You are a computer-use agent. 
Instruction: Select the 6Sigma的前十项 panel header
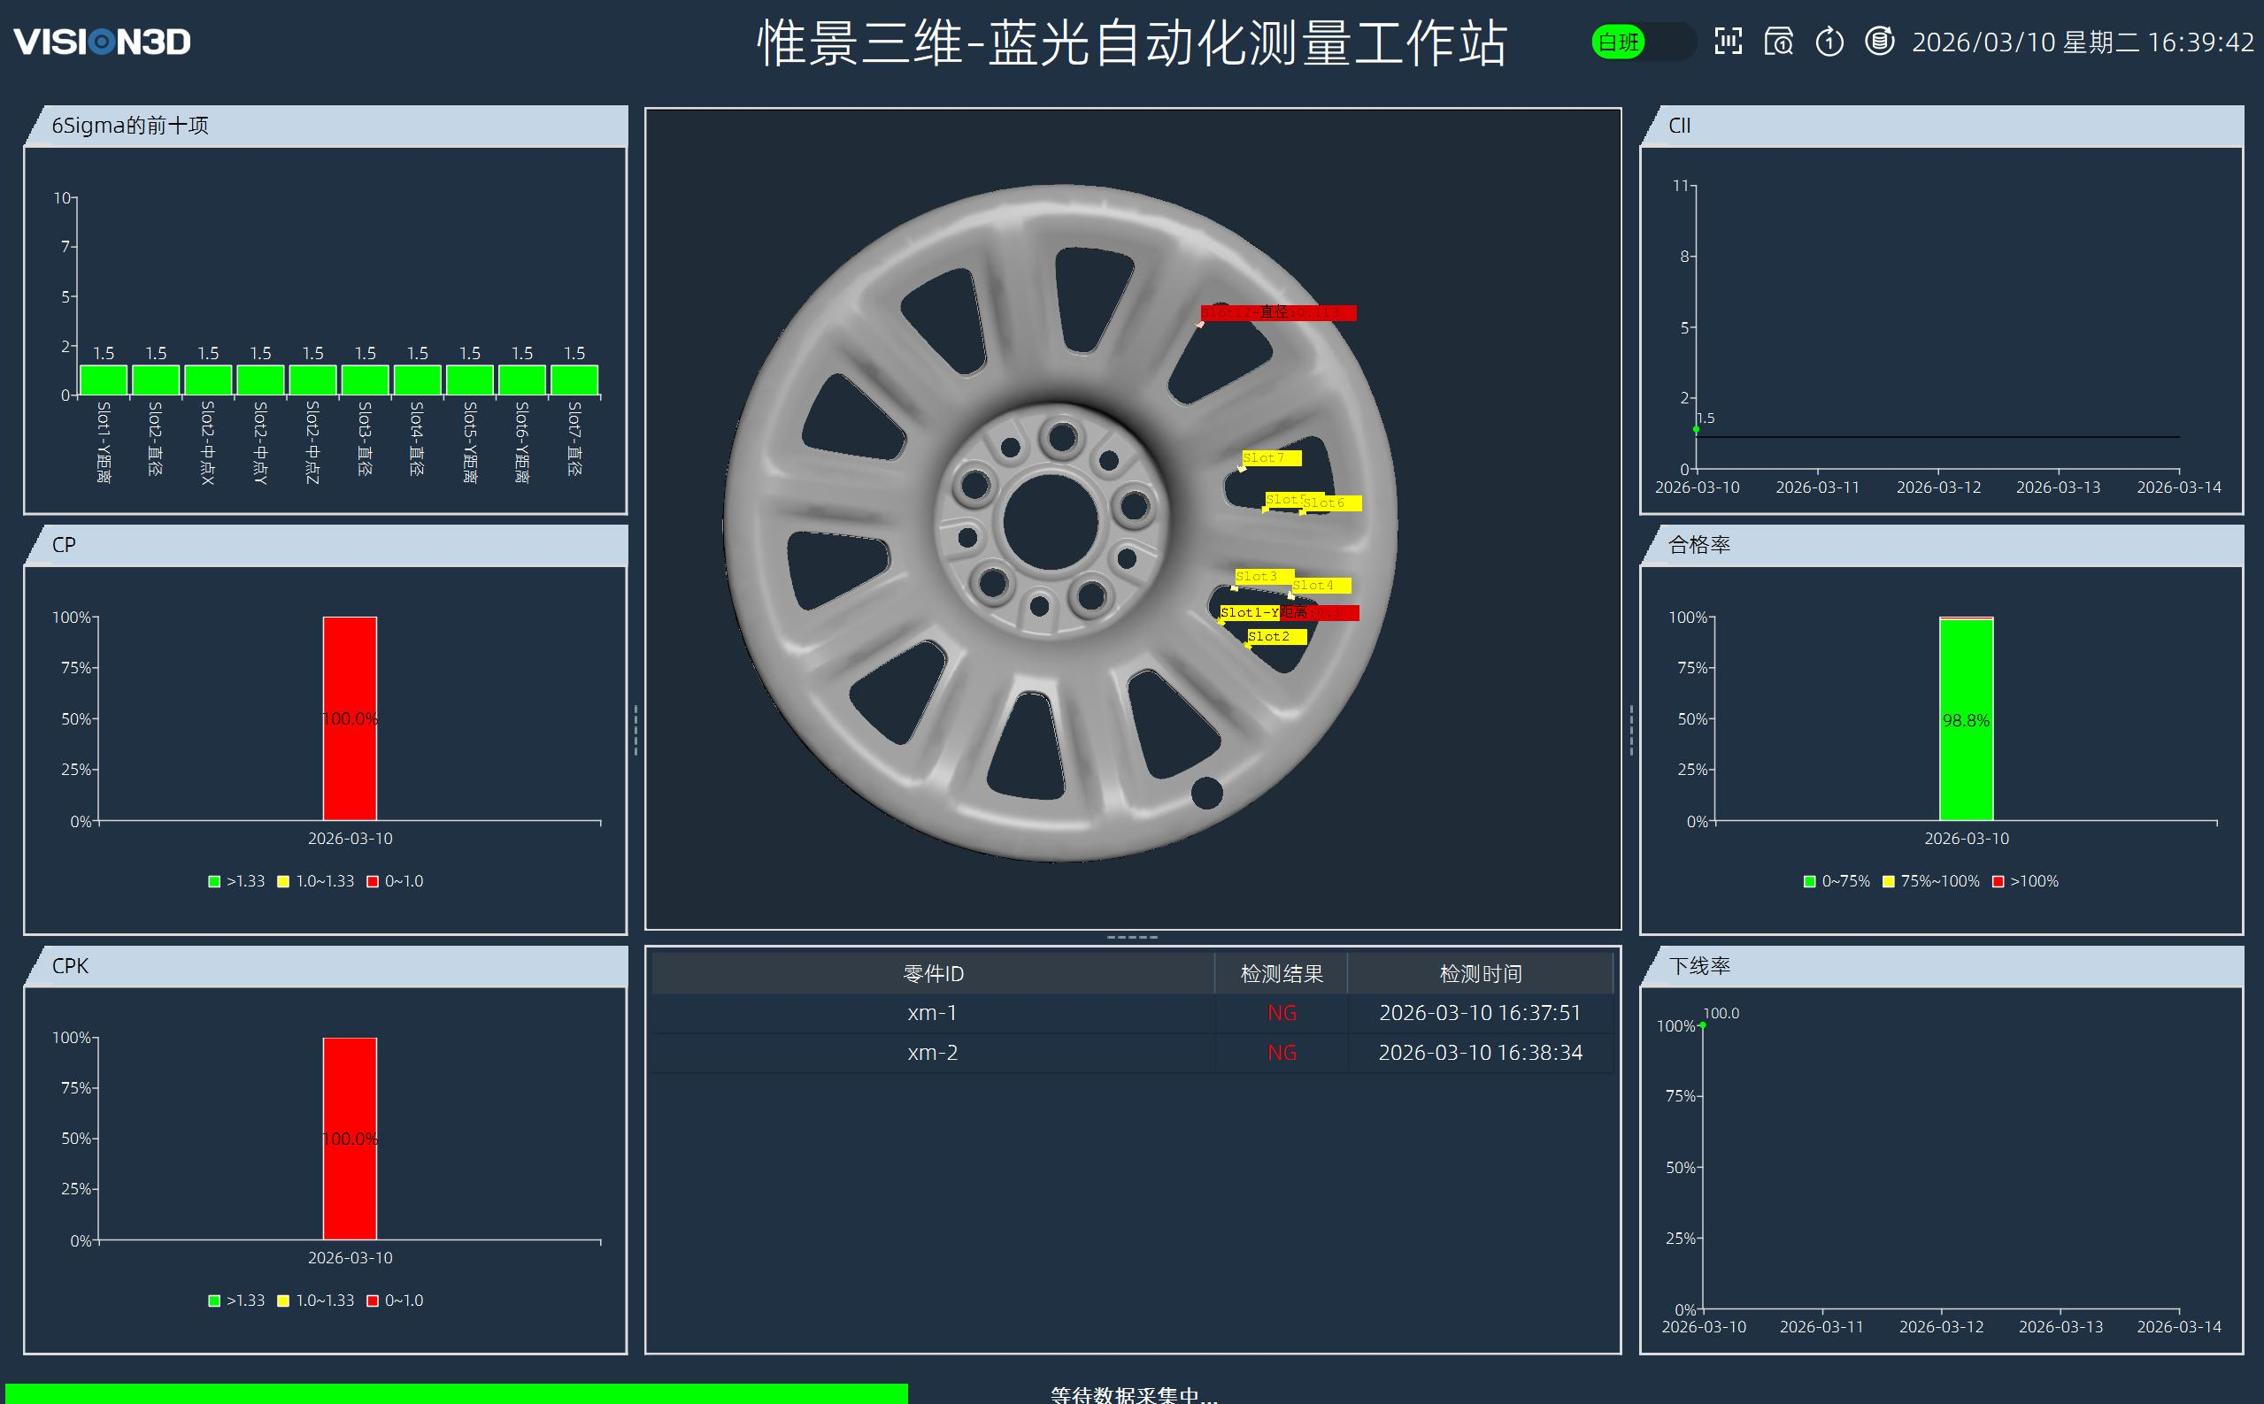(325, 126)
